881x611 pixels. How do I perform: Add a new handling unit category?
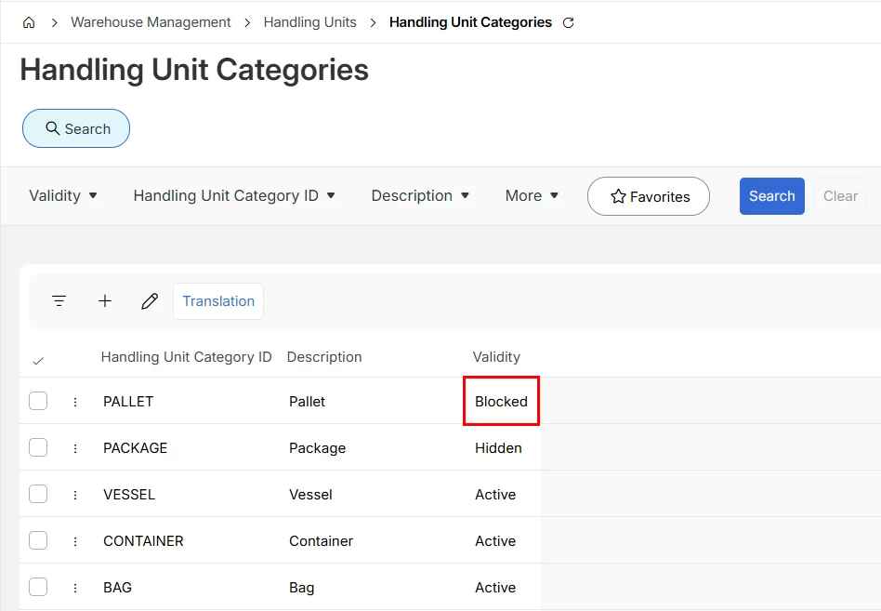(105, 301)
